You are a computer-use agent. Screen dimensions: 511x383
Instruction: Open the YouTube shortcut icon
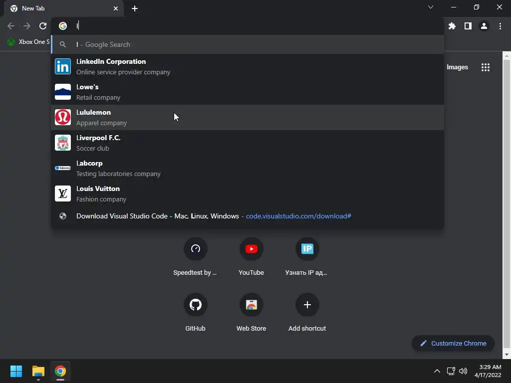(252, 249)
